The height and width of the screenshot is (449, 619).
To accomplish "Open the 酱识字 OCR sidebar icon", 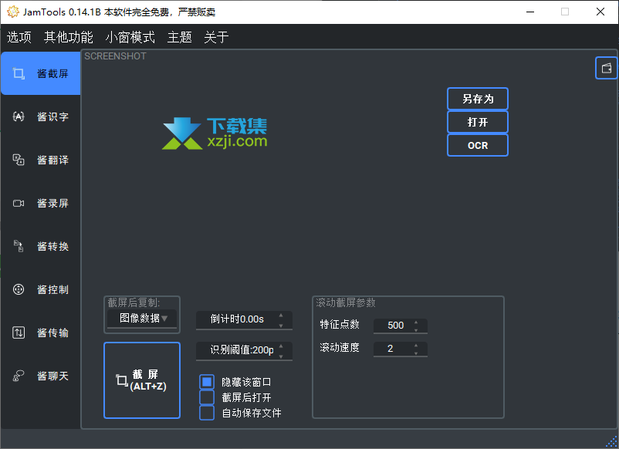I will (19, 116).
